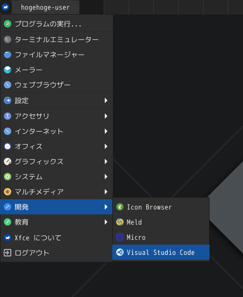Click the Xfce mouse logo in panel
The width and height of the screenshot is (243, 297).
point(5,7)
